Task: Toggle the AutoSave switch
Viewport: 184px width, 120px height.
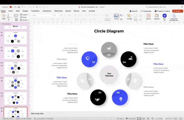Action: tap(11, 7)
